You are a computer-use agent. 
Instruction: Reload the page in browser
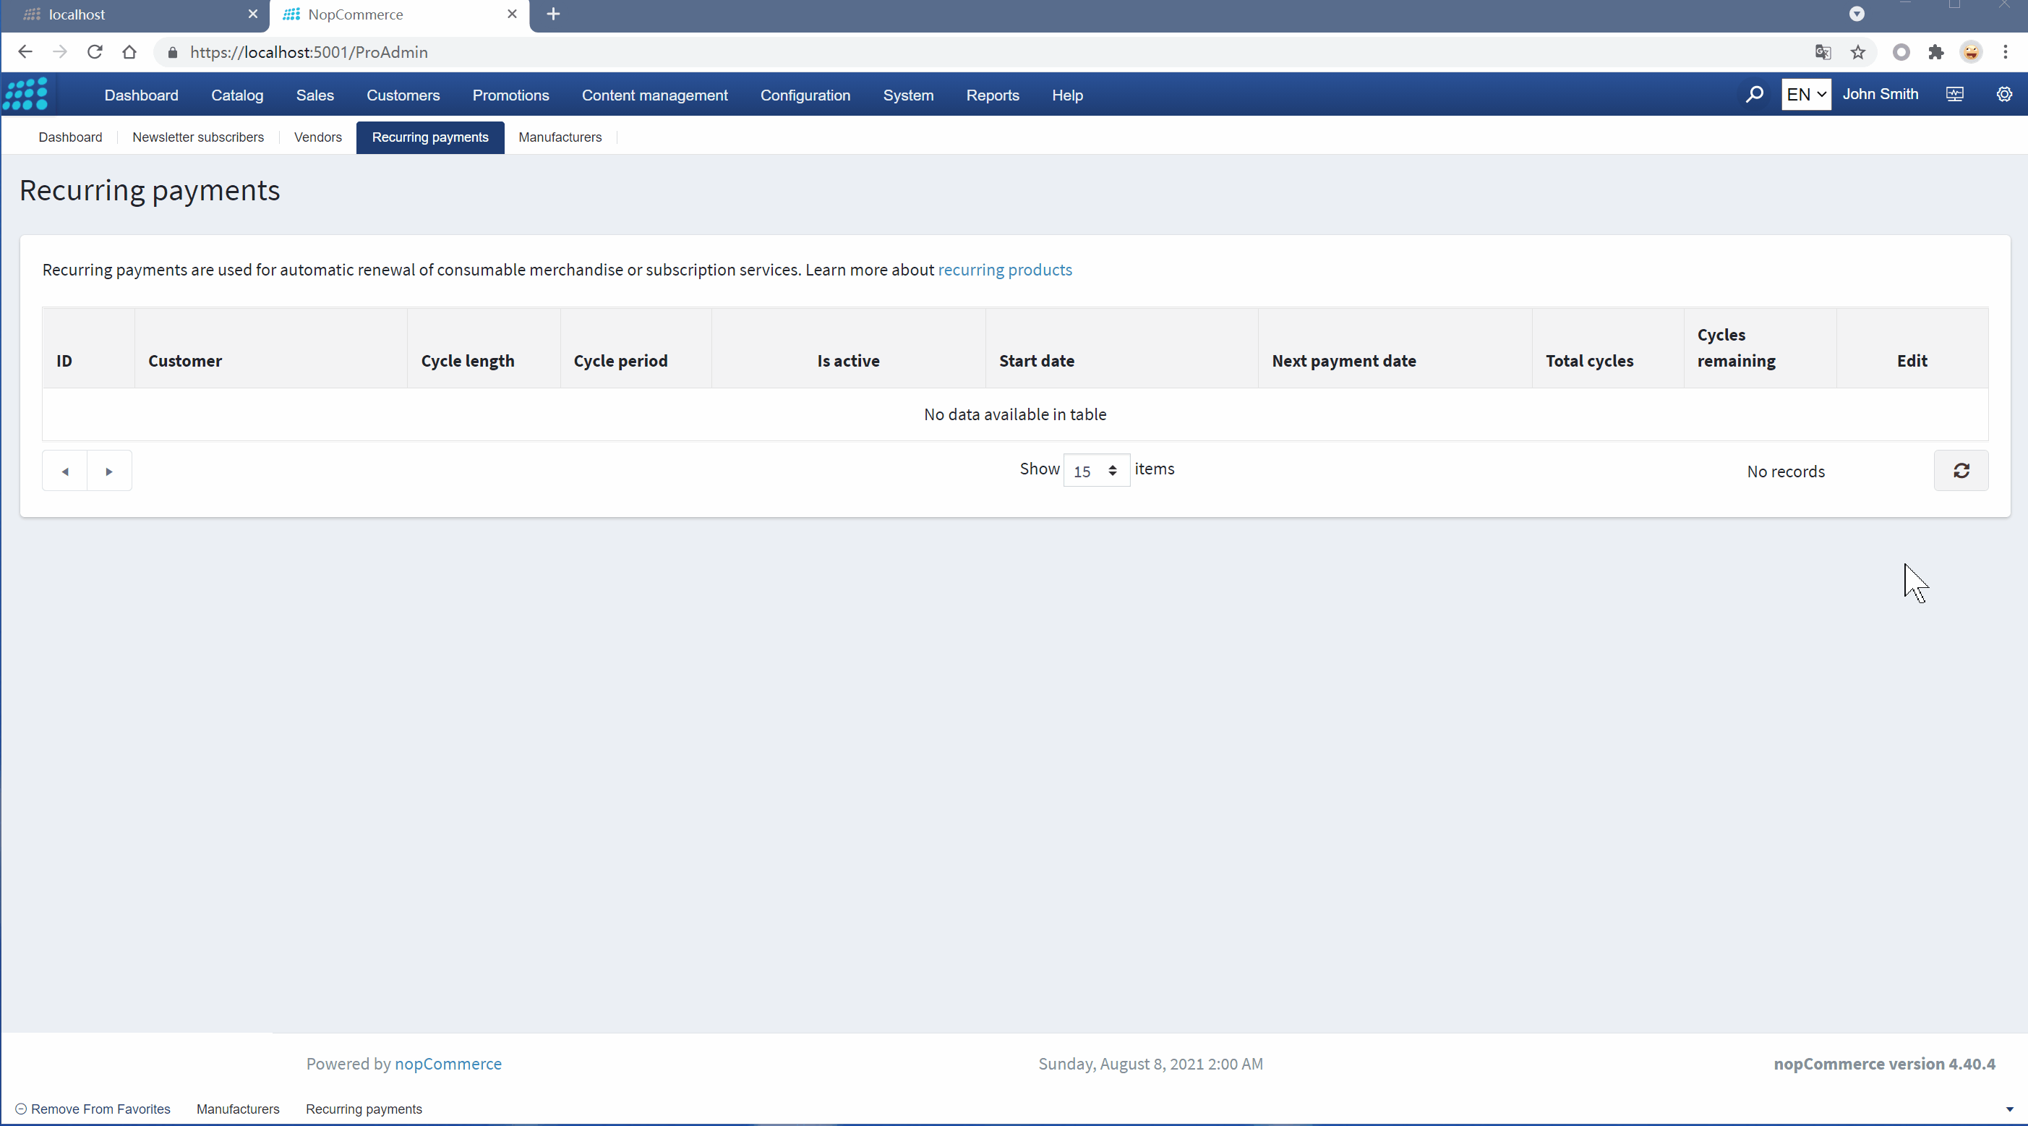95,52
